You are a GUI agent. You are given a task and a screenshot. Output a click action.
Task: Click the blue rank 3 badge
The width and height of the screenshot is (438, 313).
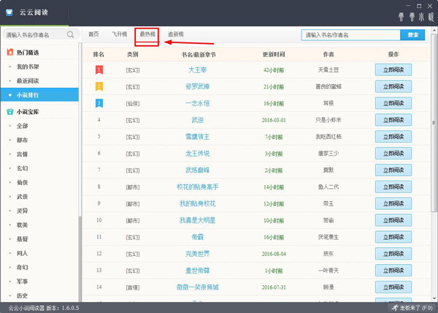[x=99, y=103]
